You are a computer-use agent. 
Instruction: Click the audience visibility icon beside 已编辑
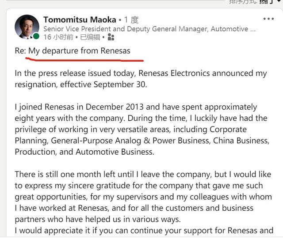111,38
